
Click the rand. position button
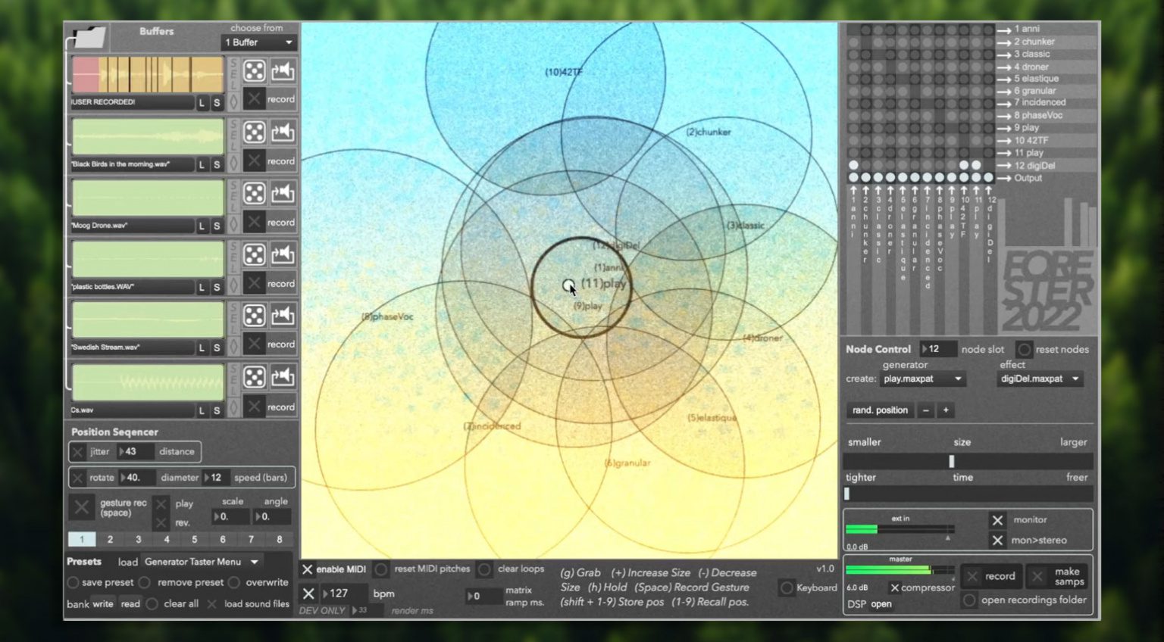point(879,410)
